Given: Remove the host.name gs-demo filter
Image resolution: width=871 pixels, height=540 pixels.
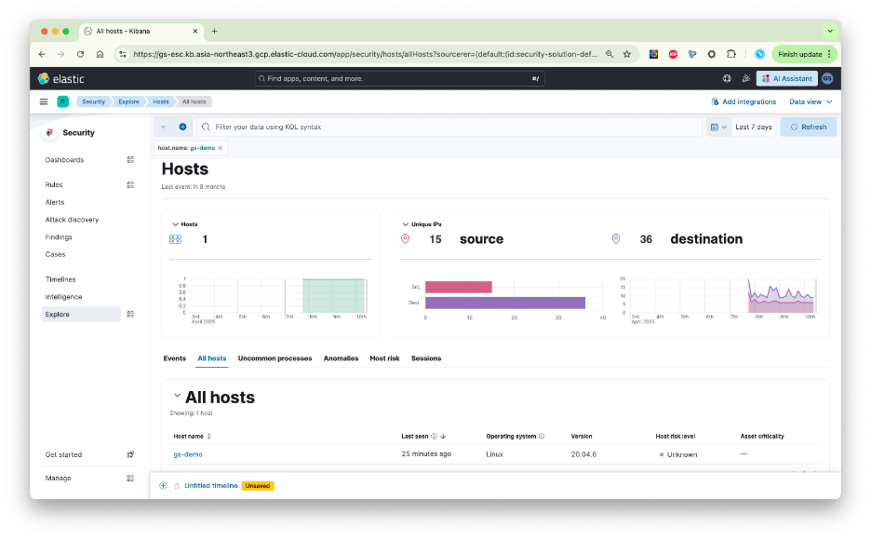Looking at the screenshot, I should (x=221, y=148).
